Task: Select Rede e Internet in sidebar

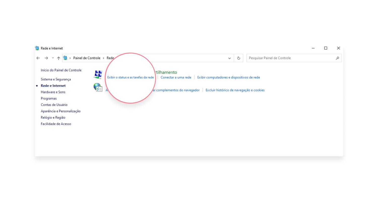Action: click(x=53, y=86)
